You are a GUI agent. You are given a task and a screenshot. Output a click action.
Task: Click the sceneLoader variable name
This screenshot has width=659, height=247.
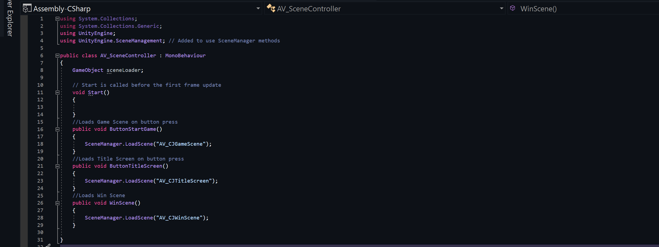(123, 70)
